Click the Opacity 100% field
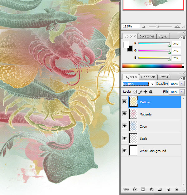This screenshot has width=187, height=195. pyautogui.click(x=174, y=84)
